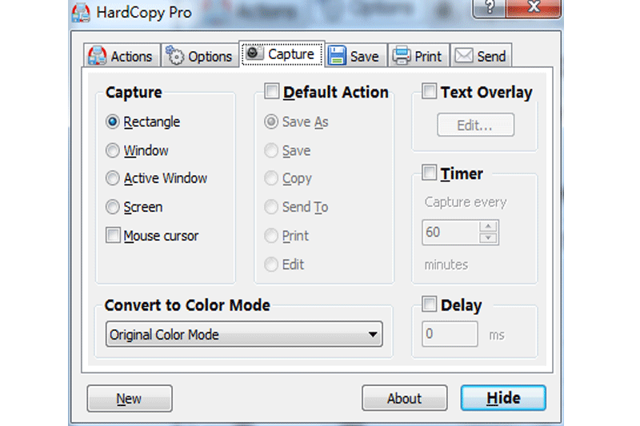Decrease the timer minutes with down arrow
The image size is (640, 426).
(x=488, y=237)
